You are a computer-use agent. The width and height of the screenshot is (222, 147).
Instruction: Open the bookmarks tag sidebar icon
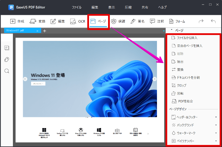pos(7,60)
